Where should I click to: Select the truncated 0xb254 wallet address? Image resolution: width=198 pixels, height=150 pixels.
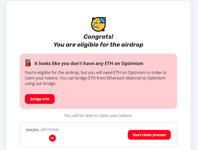pos(33,130)
